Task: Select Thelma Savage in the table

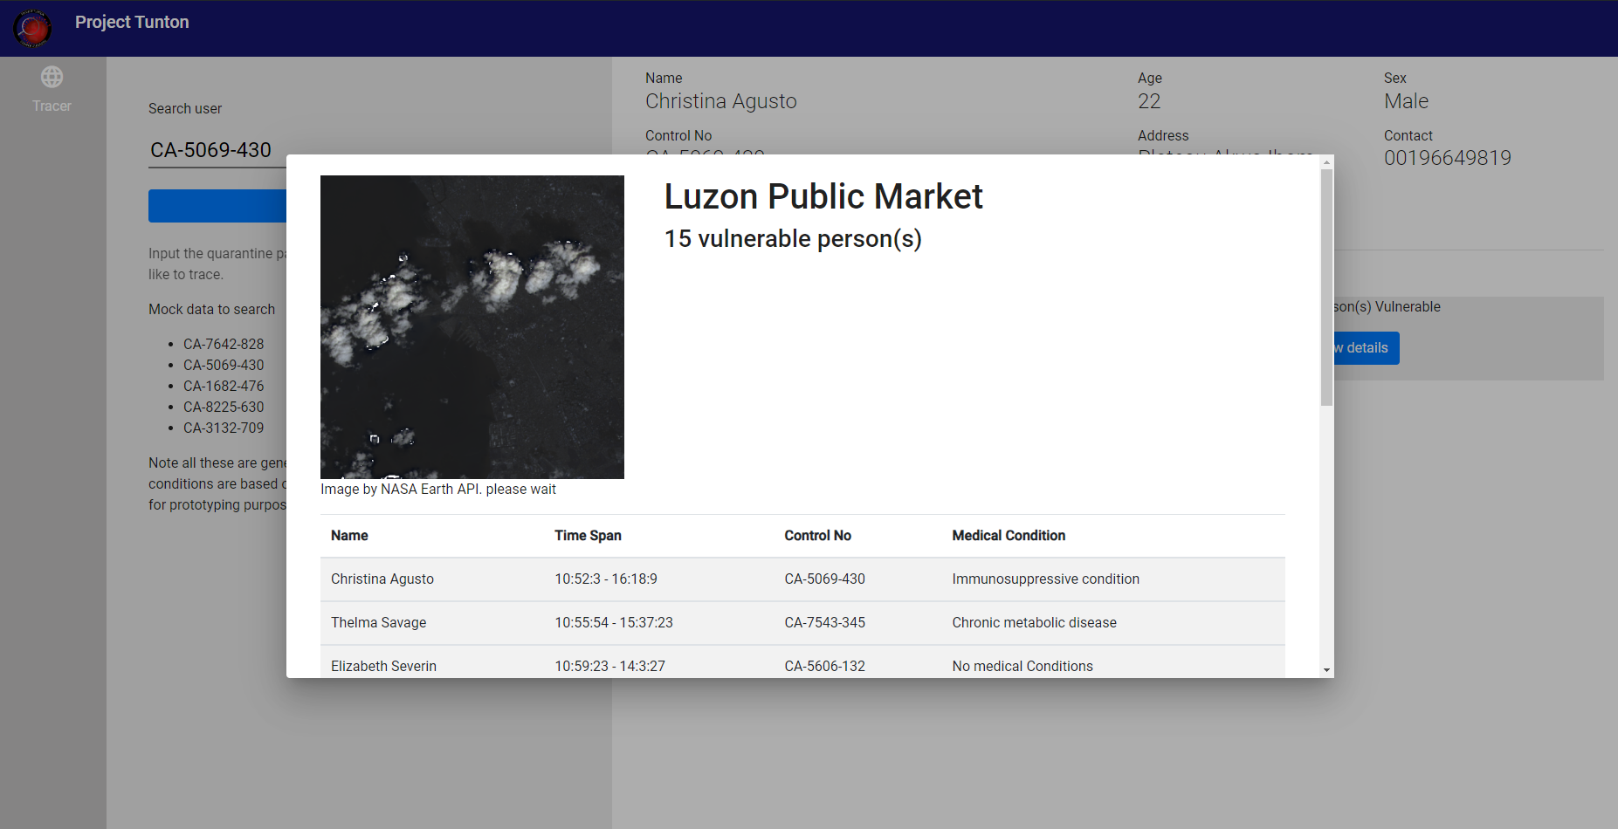Action: 378,623
